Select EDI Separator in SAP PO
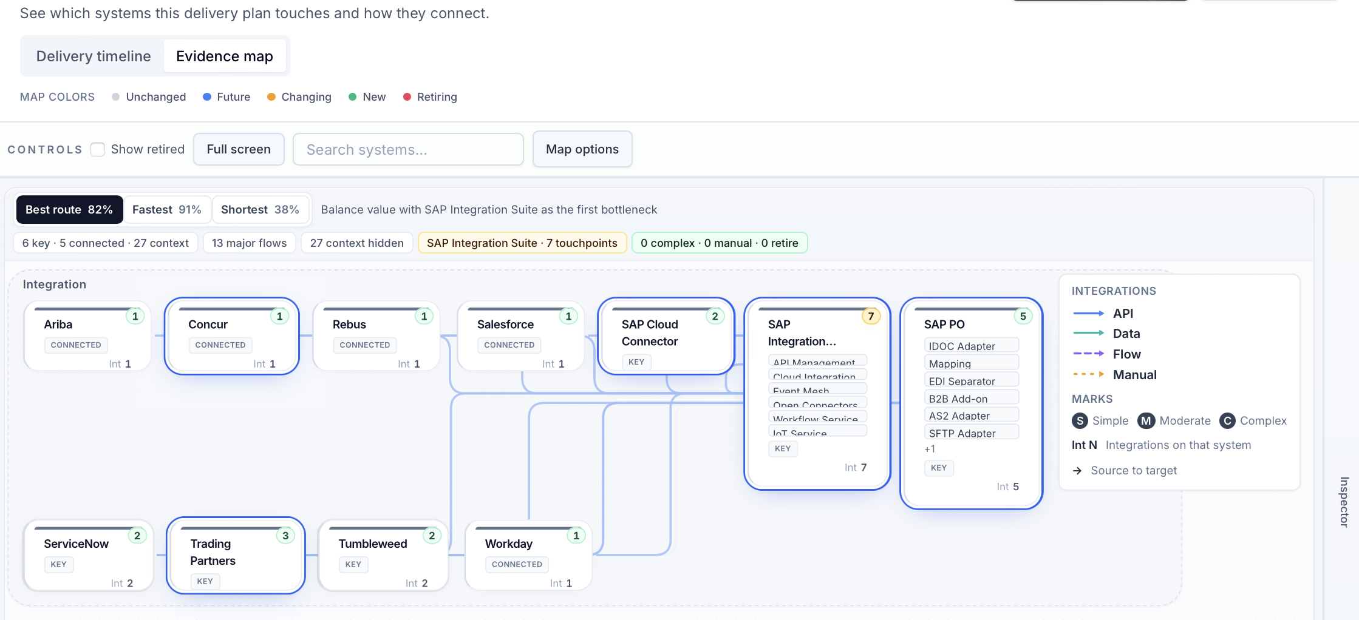 (x=972, y=381)
